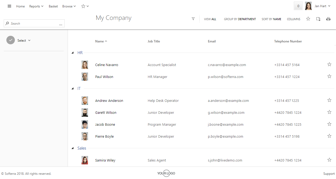Open the Browse dropdown menu
The width and height of the screenshot is (336, 179).
[x=69, y=6]
